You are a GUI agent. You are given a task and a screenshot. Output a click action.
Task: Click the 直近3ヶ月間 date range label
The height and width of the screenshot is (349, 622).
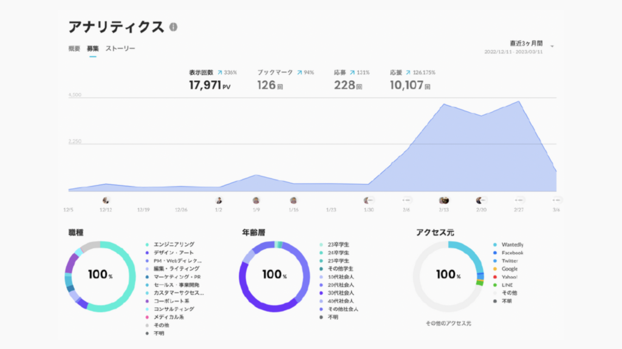click(526, 44)
